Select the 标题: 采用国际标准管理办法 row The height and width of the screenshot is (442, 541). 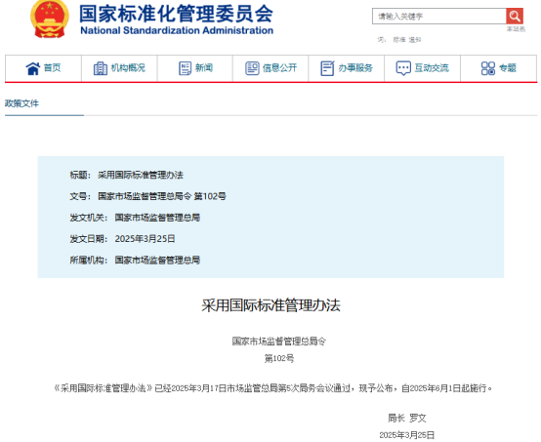[126, 175]
